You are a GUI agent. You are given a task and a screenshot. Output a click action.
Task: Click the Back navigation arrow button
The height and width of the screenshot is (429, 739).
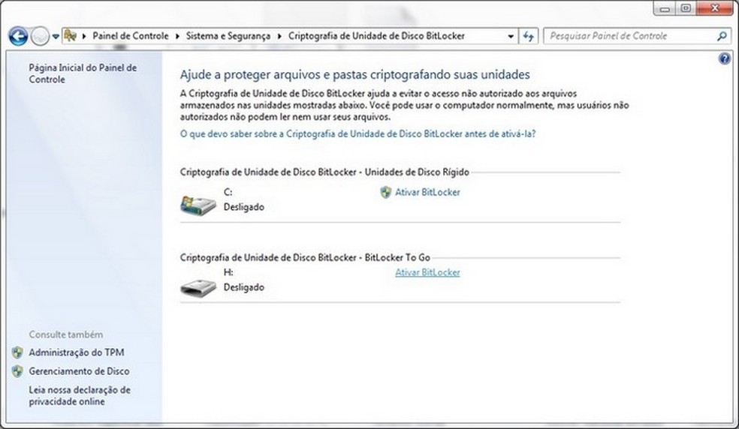tap(18, 36)
